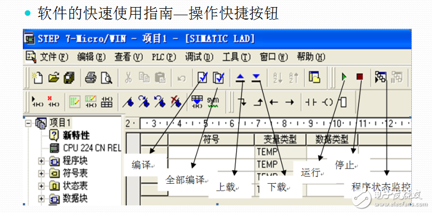Screen dimensions: 432x213
Task: Click the greyed pause program status icon
Action: point(397,77)
